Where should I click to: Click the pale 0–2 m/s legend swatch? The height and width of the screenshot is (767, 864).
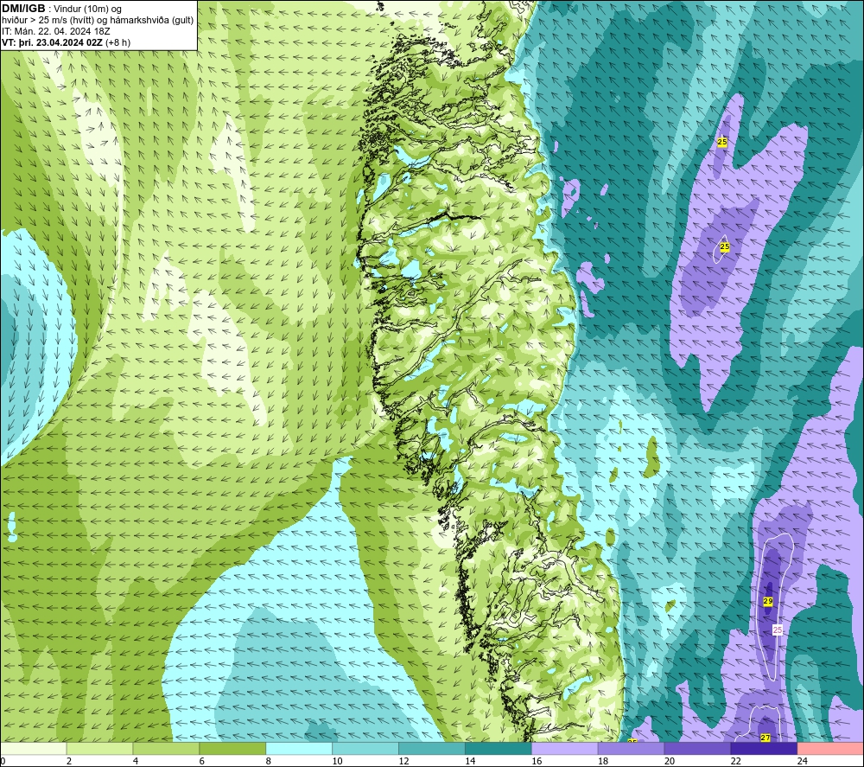(x=33, y=748)
